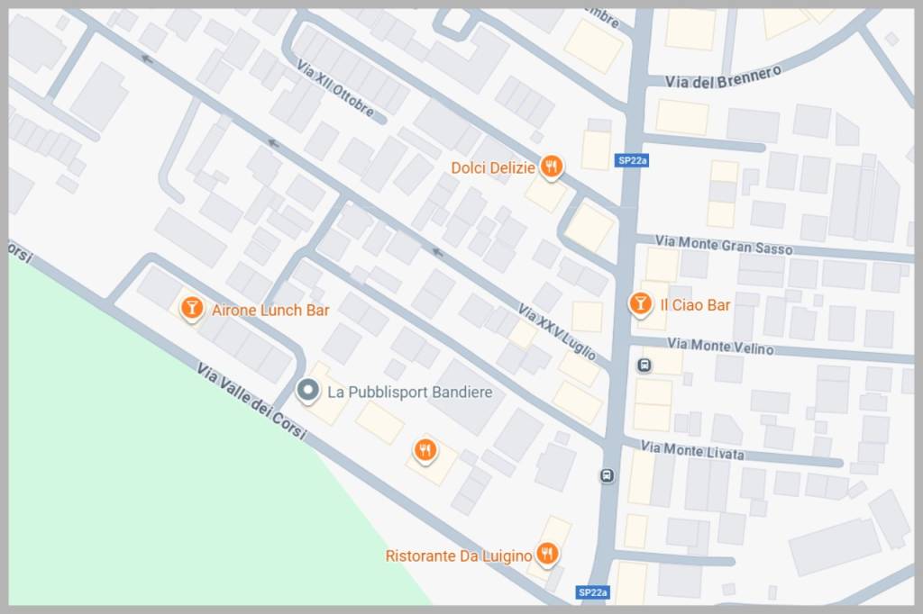
Task: Select the SP22a road badge at map bottom
Action: pos(592,592)
